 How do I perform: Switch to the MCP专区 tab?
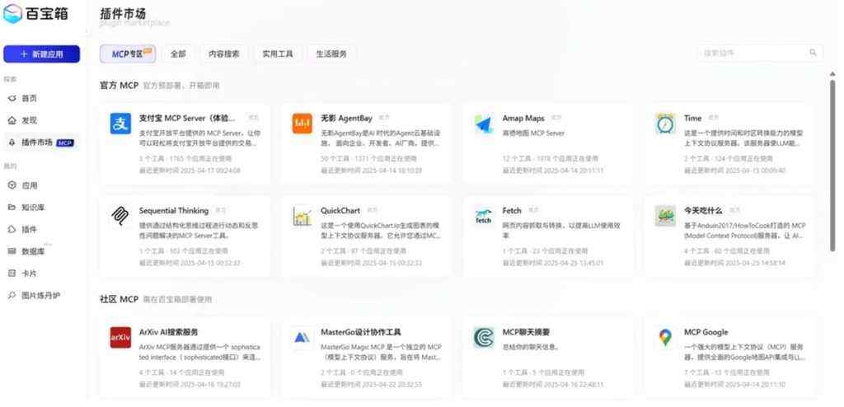[128, 54]
